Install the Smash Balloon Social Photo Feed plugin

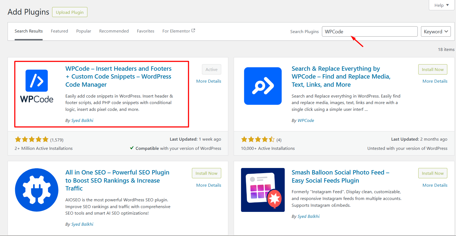pyautogui.click(x=433, y=173)
